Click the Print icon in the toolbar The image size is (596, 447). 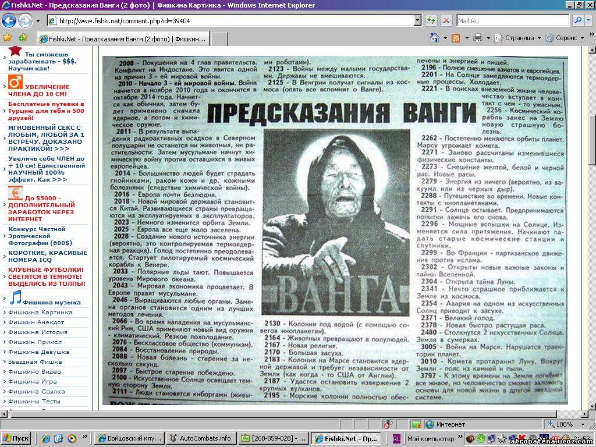click(478, 38)
